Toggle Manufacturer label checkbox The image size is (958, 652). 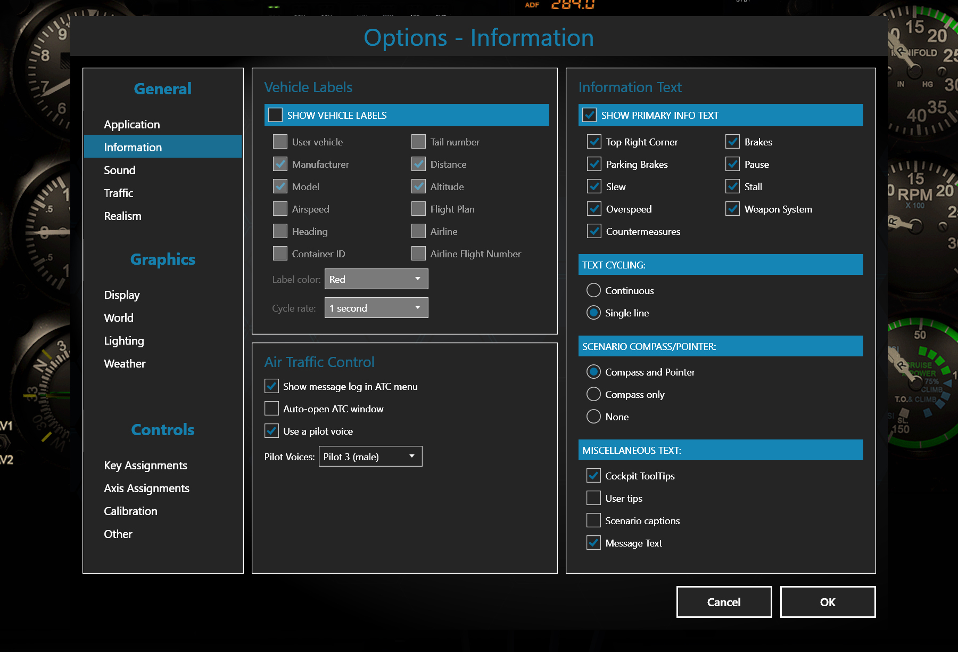[280, 164]
